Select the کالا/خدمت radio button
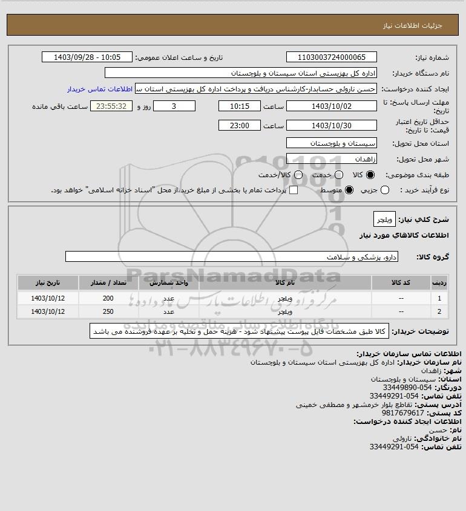 point(298,175)
